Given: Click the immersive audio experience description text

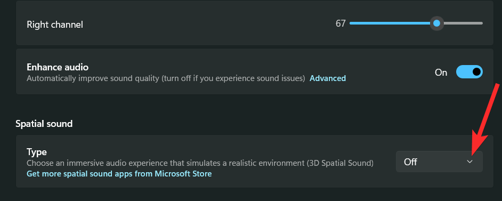Looking at the screenshot, I should click(200, 163).
